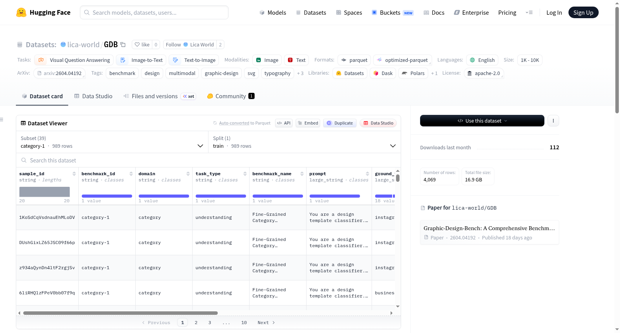Select the optimized-parquet format tag
This screenshot has width=620, height=333.
point(402,60)
